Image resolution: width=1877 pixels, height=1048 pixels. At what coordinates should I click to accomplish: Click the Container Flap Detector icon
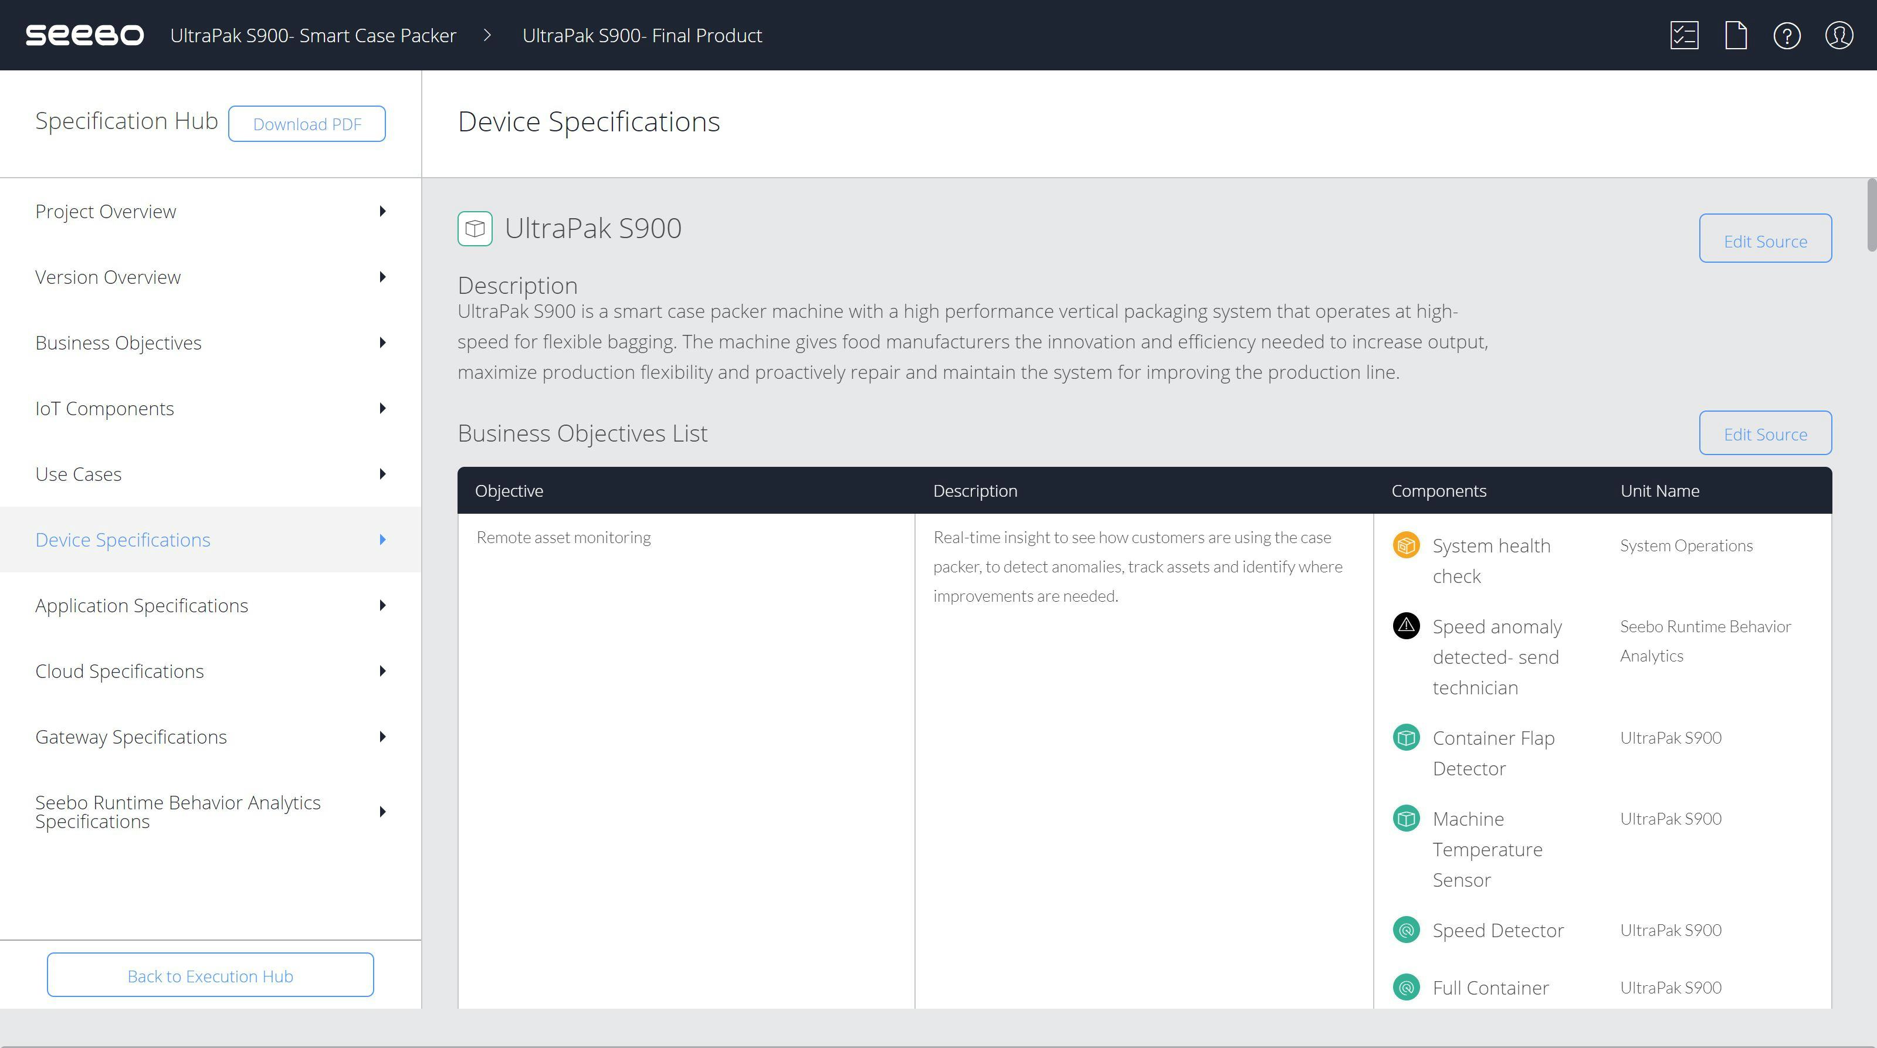(1407, 737)
